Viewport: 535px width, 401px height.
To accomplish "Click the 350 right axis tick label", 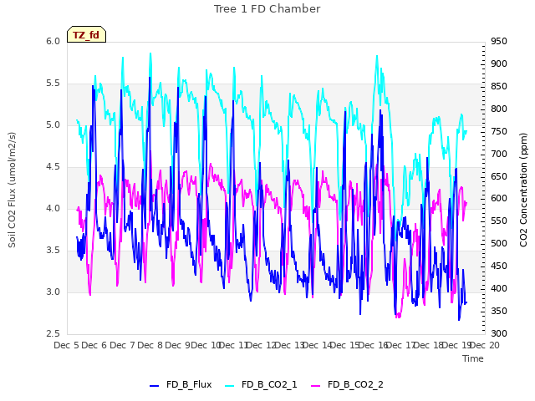I will pos(499,311).
